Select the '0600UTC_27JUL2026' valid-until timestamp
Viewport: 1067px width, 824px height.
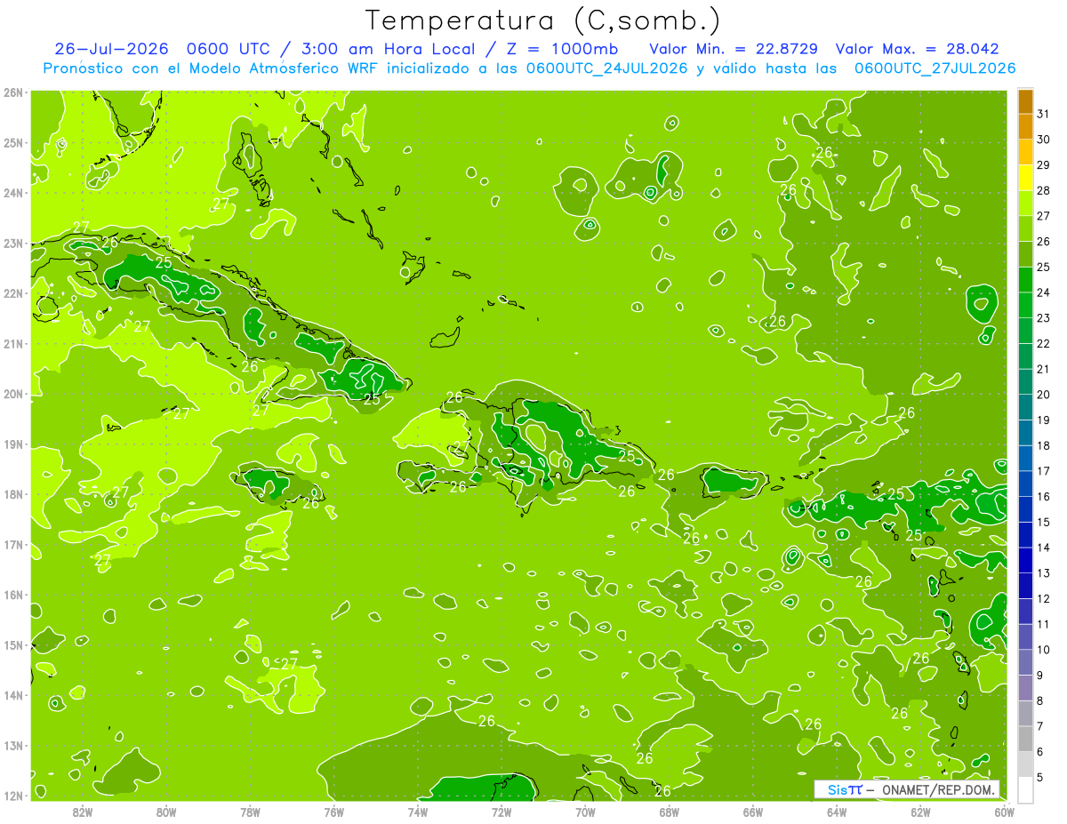coord(935,68)
